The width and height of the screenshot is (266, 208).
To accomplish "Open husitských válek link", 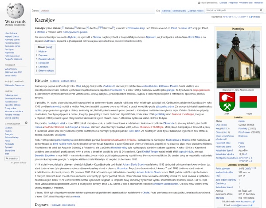I will (x=57, y=123).
